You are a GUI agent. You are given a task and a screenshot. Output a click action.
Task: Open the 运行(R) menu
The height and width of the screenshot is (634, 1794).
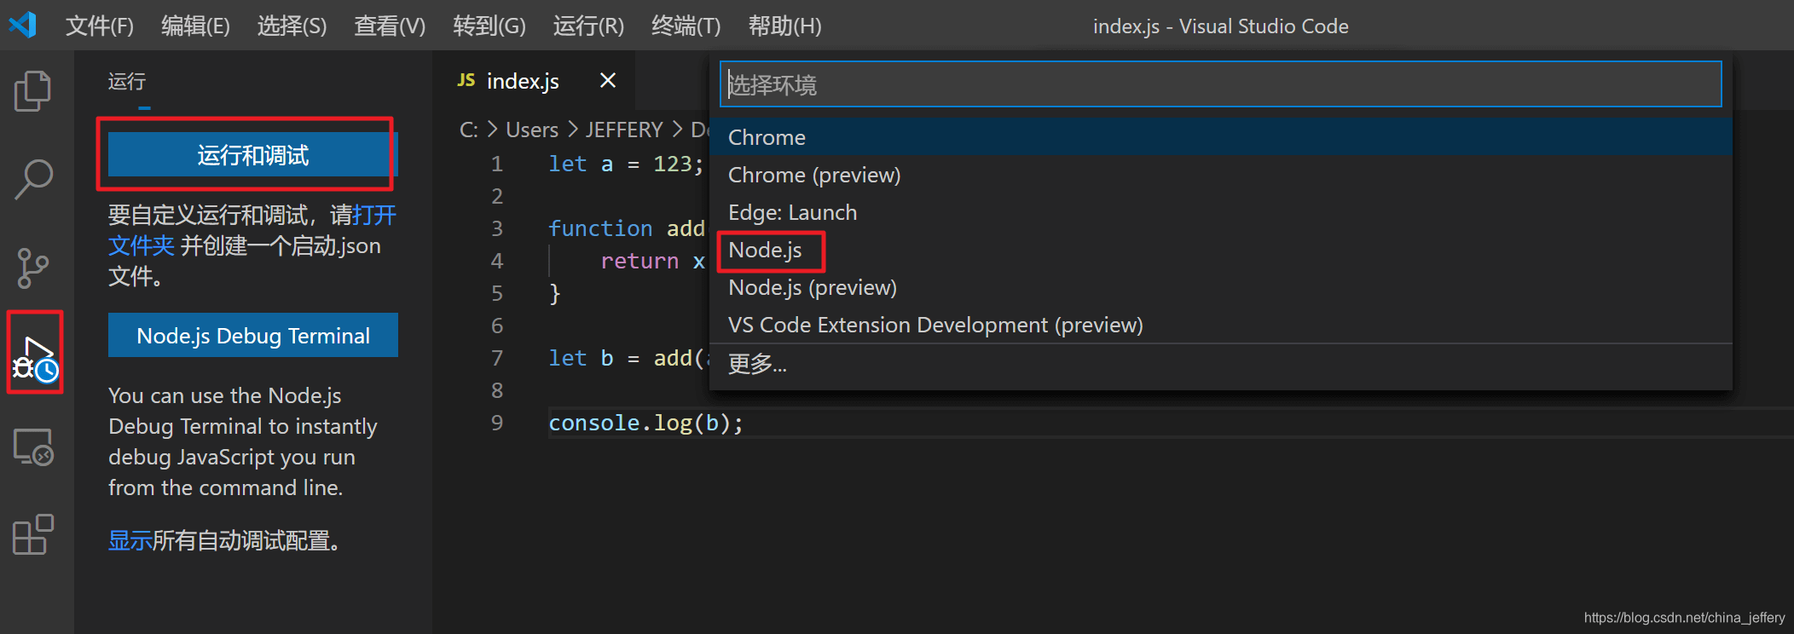coord(587,26)
